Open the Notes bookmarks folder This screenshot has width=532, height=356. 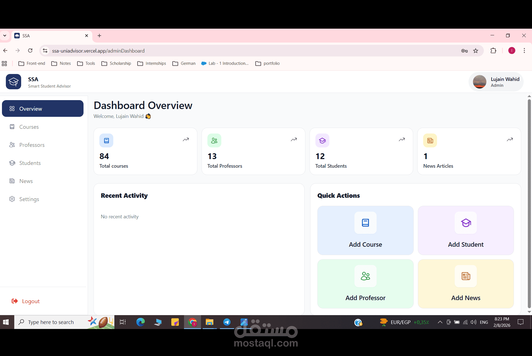pyautogui.click(x=61, y=63)
